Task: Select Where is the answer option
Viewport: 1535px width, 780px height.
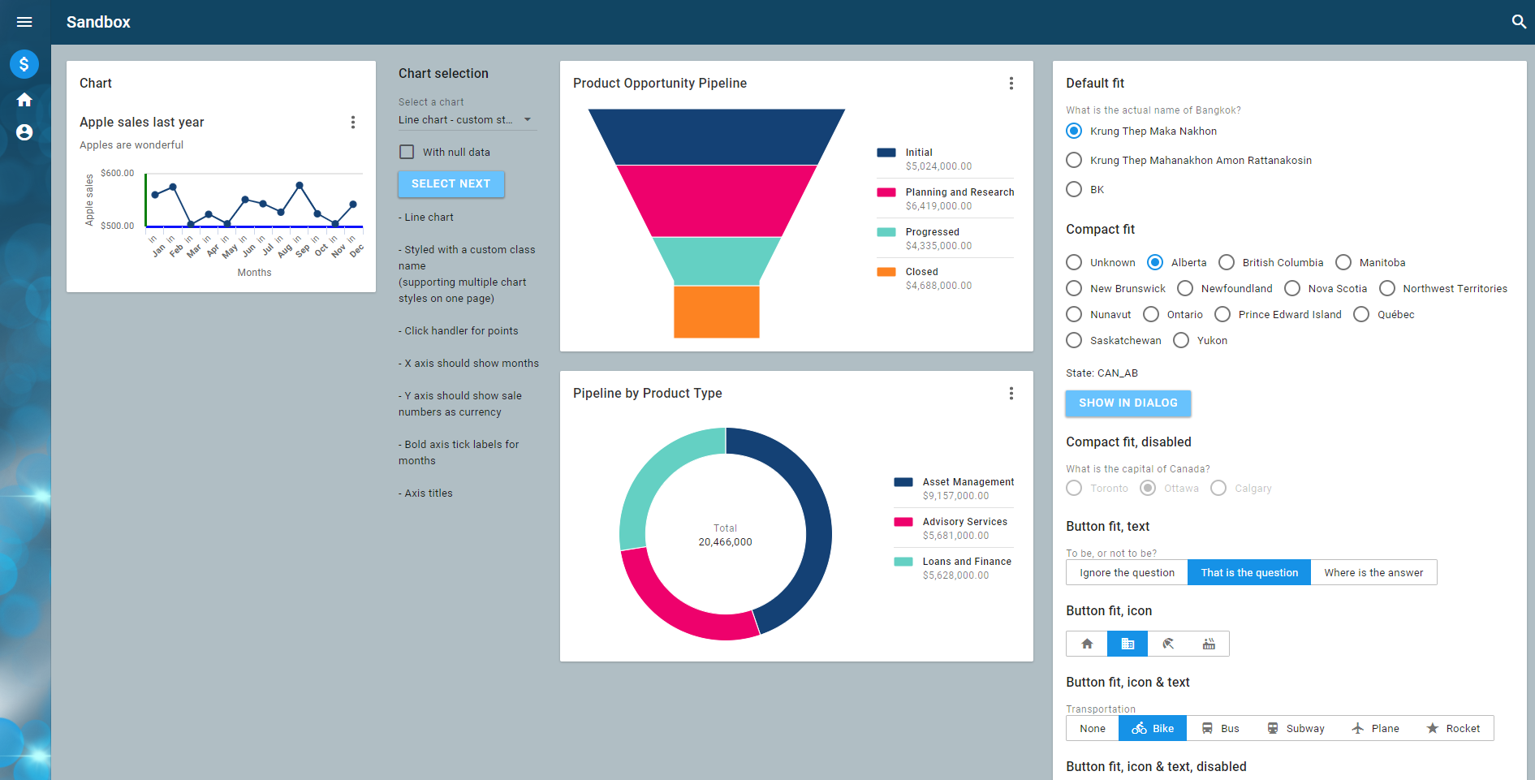Action: pyautogui.click(x=1373, y=572)
